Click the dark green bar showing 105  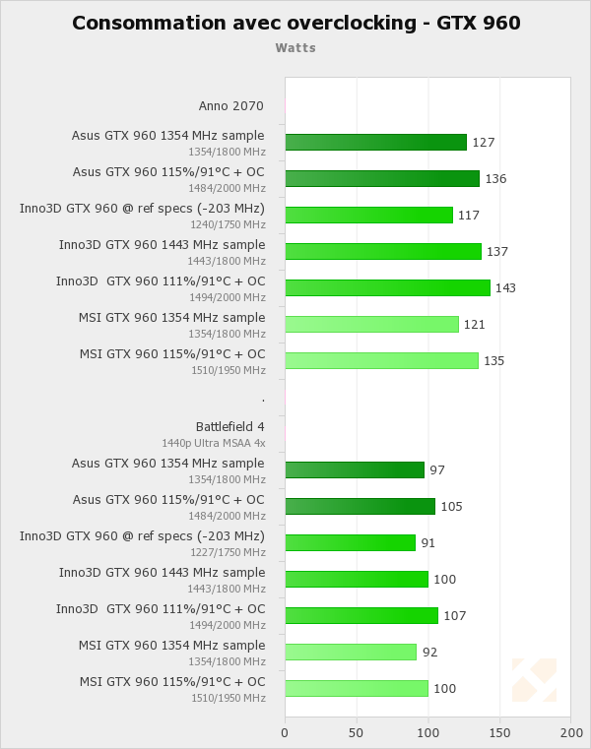pyautogui.click(x=360, y=506)
